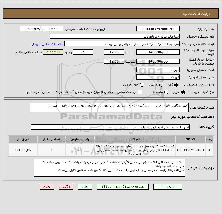Click the بازگشت back button
Image resolution: width=222 pixels, height=214 pixels.
pos(66,187)
